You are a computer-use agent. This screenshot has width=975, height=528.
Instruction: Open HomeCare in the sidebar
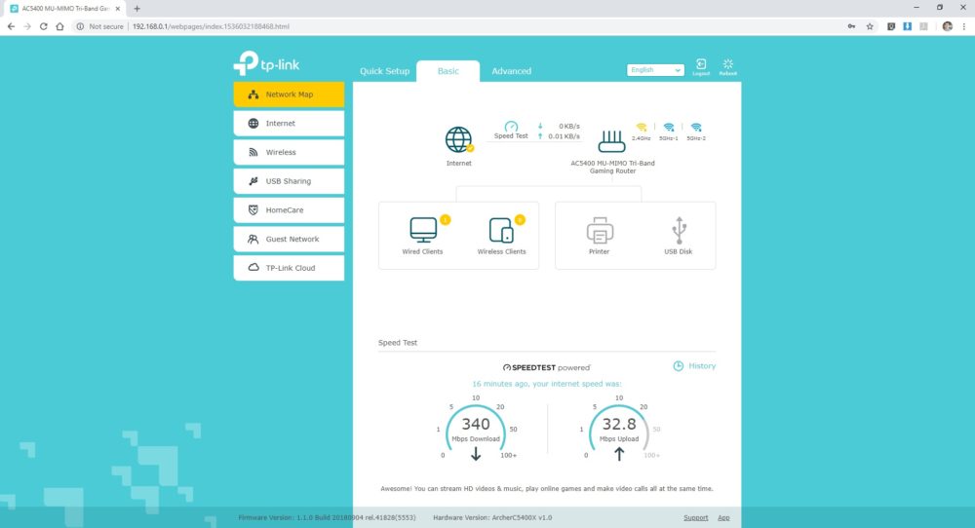click(x=289, y=210)
